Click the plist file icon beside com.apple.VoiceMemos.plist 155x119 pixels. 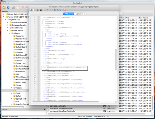pyautogui.click(x=48, y=108)
